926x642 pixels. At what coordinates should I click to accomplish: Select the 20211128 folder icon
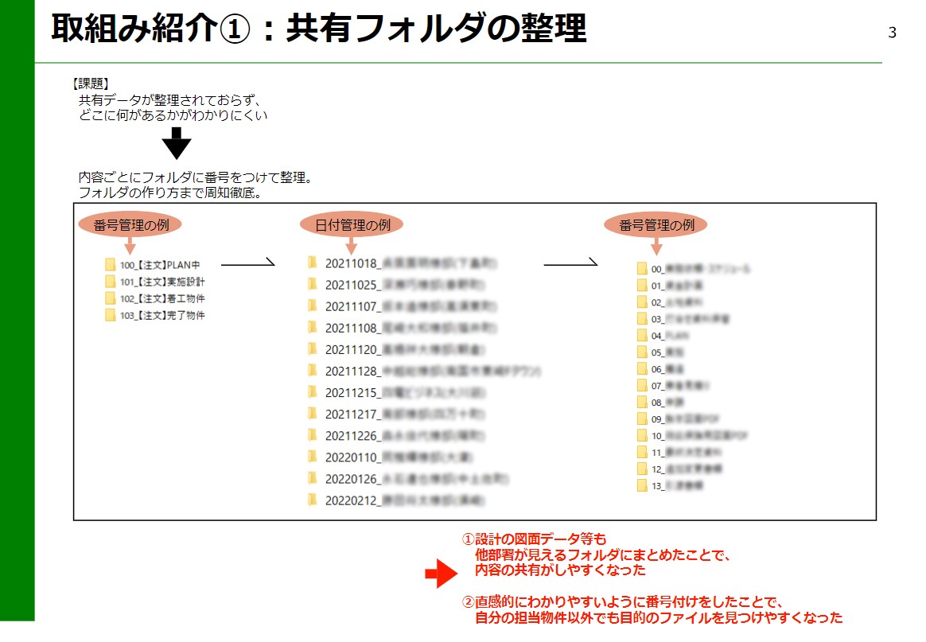(312, 371)
